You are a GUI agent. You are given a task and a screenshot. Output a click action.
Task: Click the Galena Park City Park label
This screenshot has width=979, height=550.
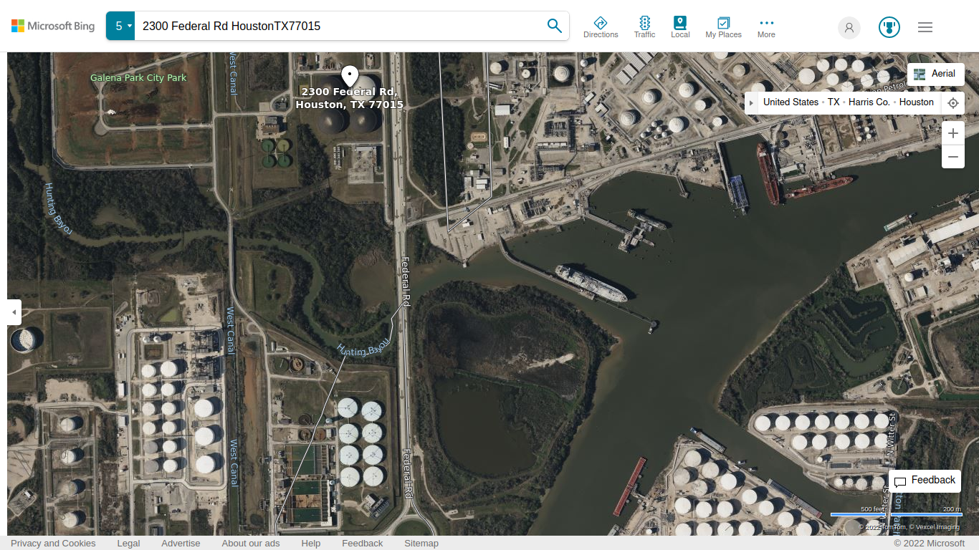click(138, 77)
